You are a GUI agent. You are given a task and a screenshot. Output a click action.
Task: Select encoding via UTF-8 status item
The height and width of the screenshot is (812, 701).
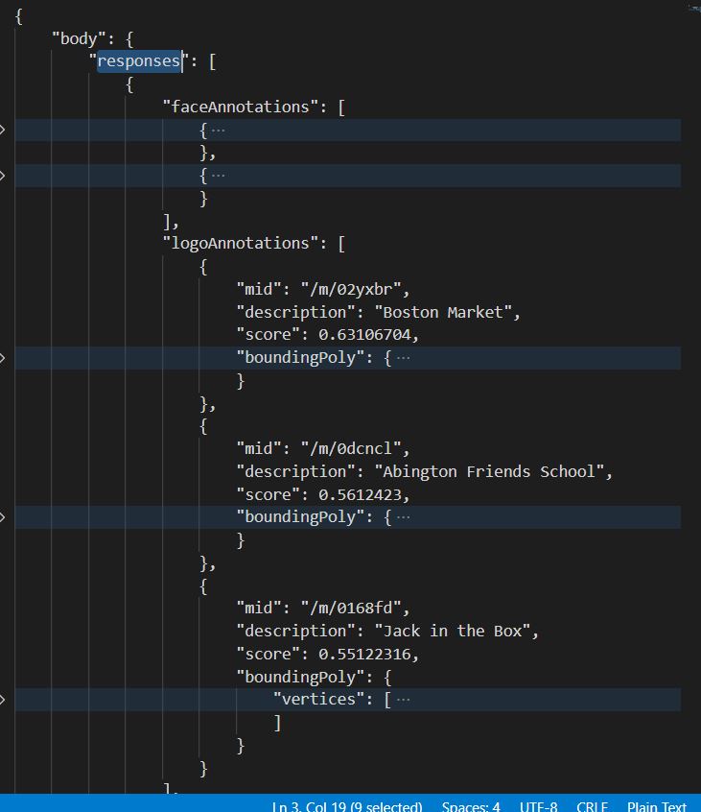point(539,806)
